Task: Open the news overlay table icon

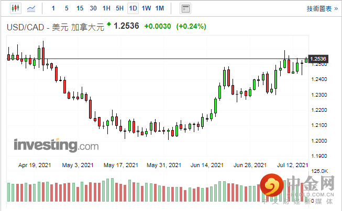Action: 185,9
